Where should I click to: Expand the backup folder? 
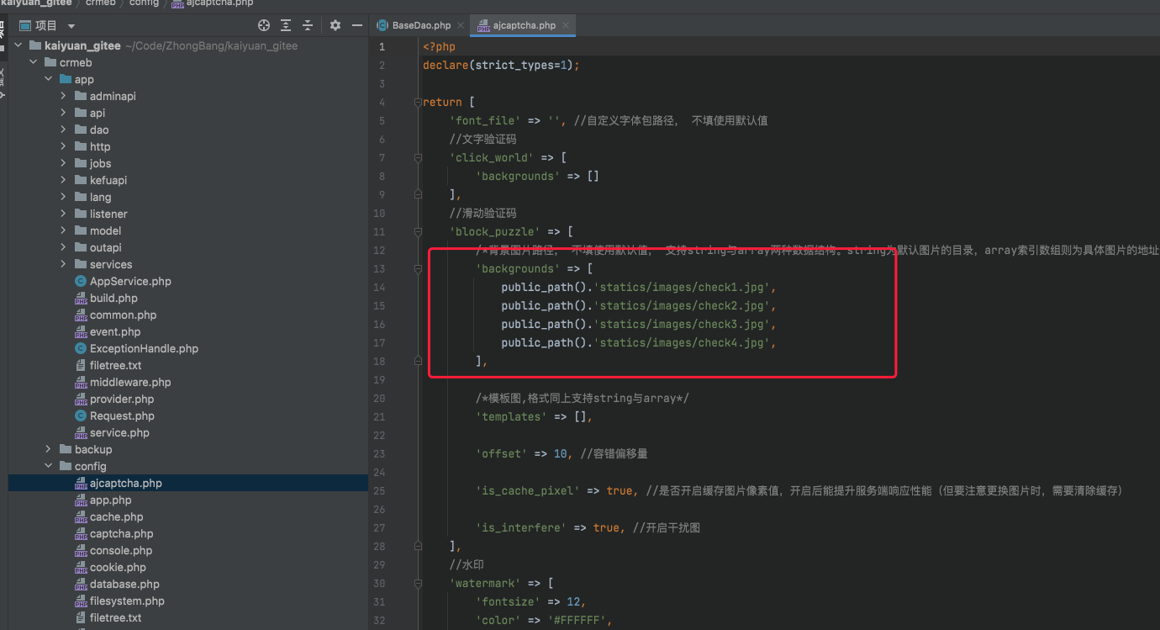point(49,449)
